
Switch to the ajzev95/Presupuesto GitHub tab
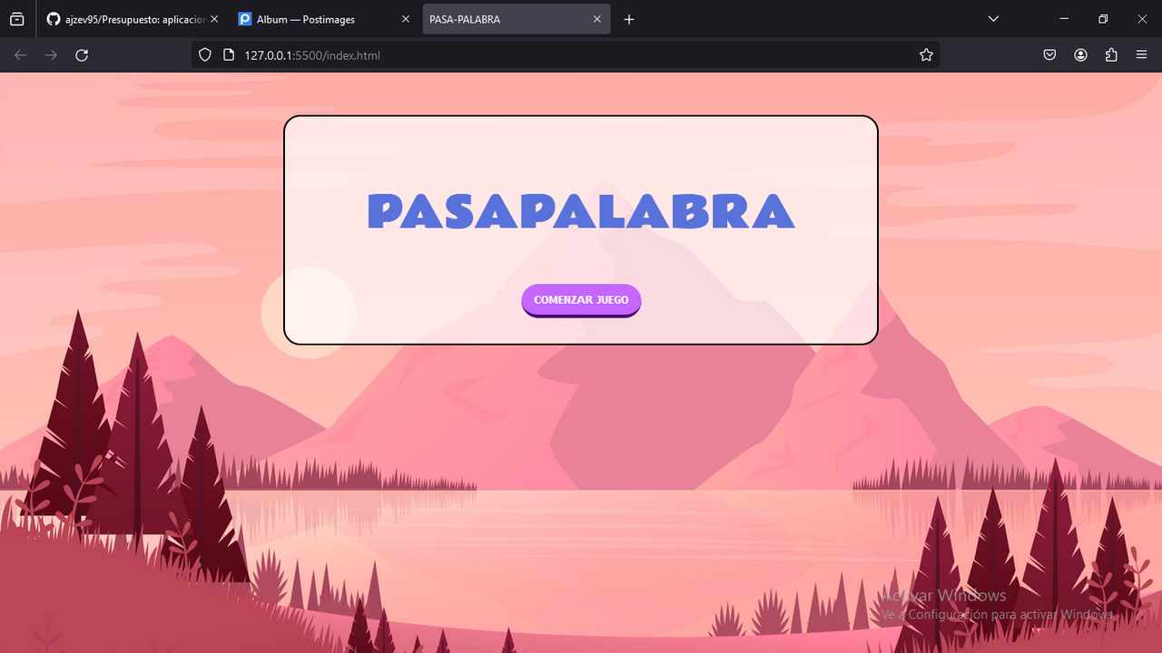(132, 19)
